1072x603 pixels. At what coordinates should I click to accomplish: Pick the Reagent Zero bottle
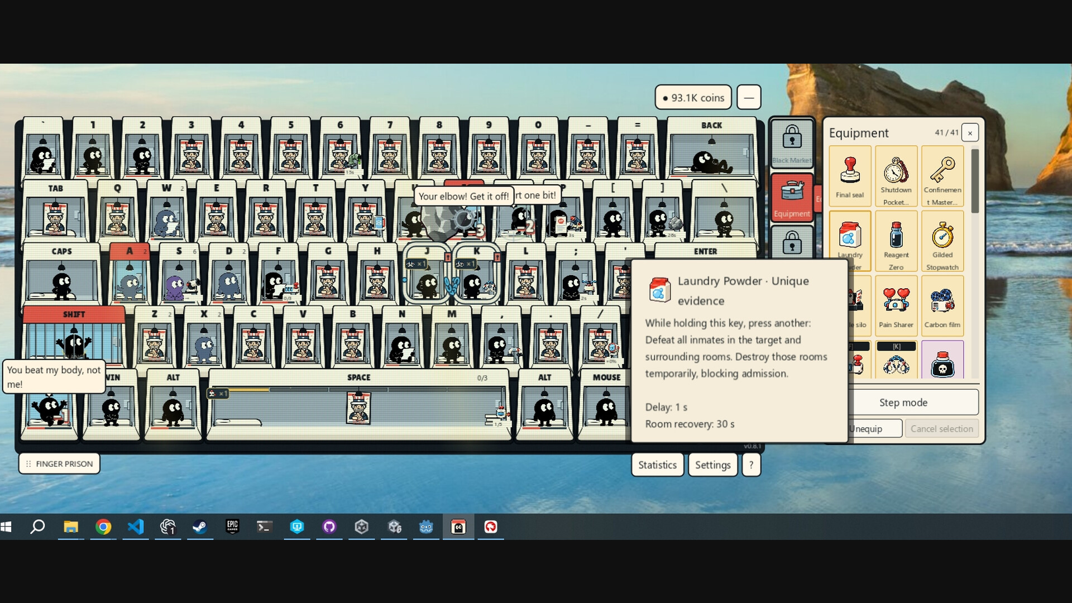click(x=896, y=241)
